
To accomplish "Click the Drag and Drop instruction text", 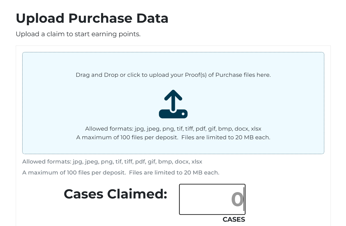I will (173, 75).
